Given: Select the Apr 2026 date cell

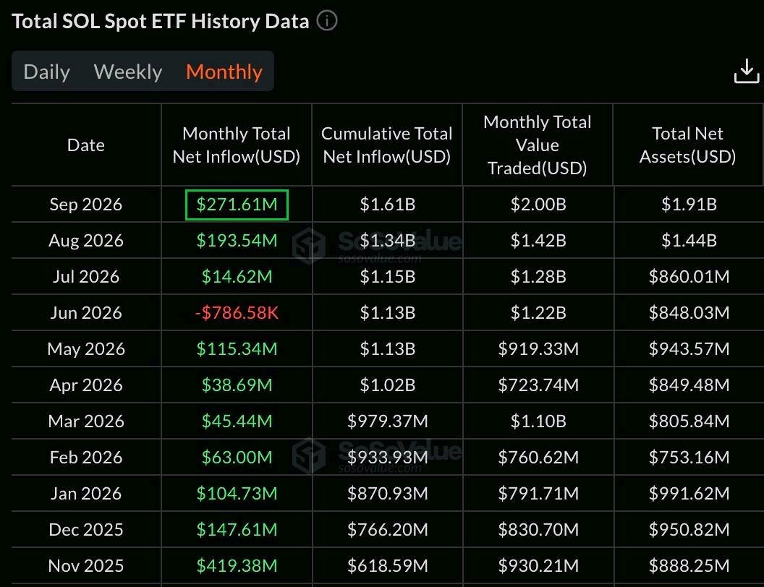Looking at the screenshot, I should (x=86, y=385).
